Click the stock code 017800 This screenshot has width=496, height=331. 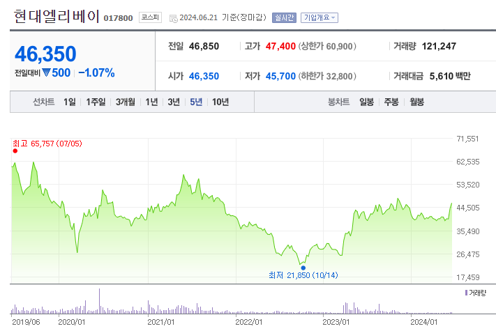coord(118,18)
